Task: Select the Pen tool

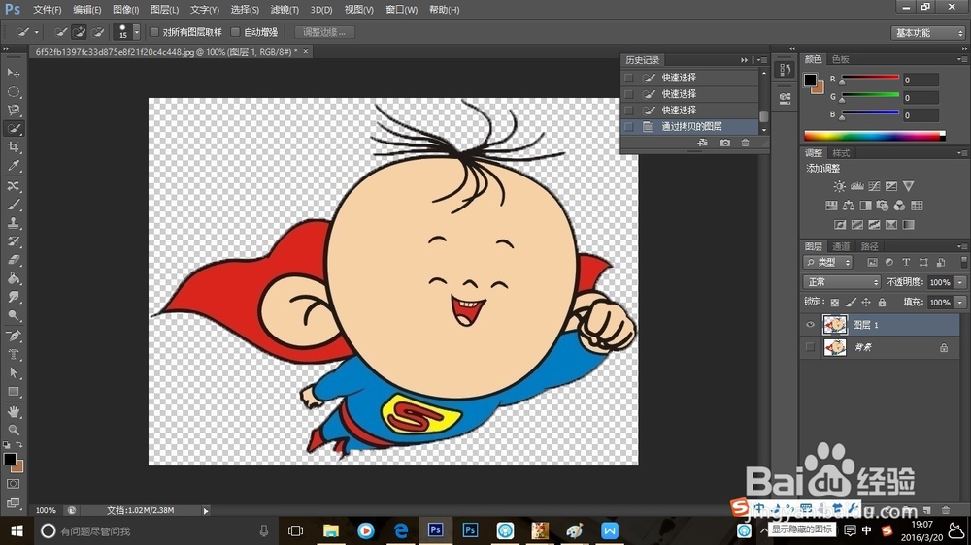Action: tap(13, 336)
